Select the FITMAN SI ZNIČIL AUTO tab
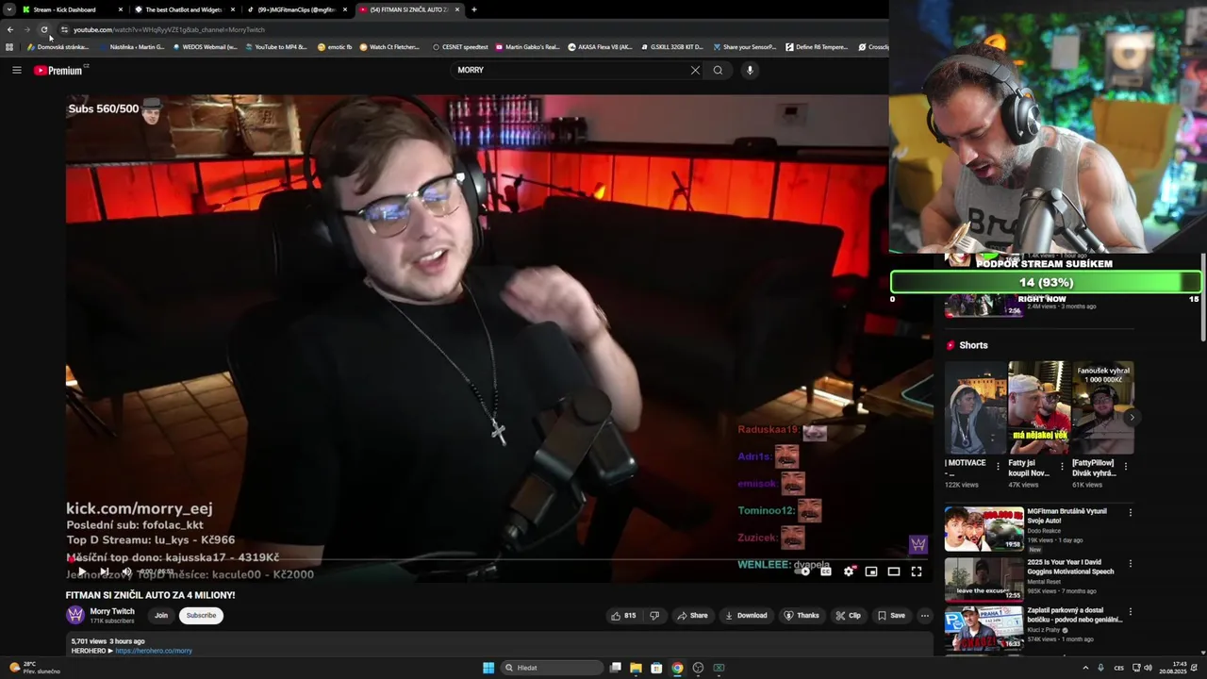Viewport: 1207px width, 679px height. point(408,9)
